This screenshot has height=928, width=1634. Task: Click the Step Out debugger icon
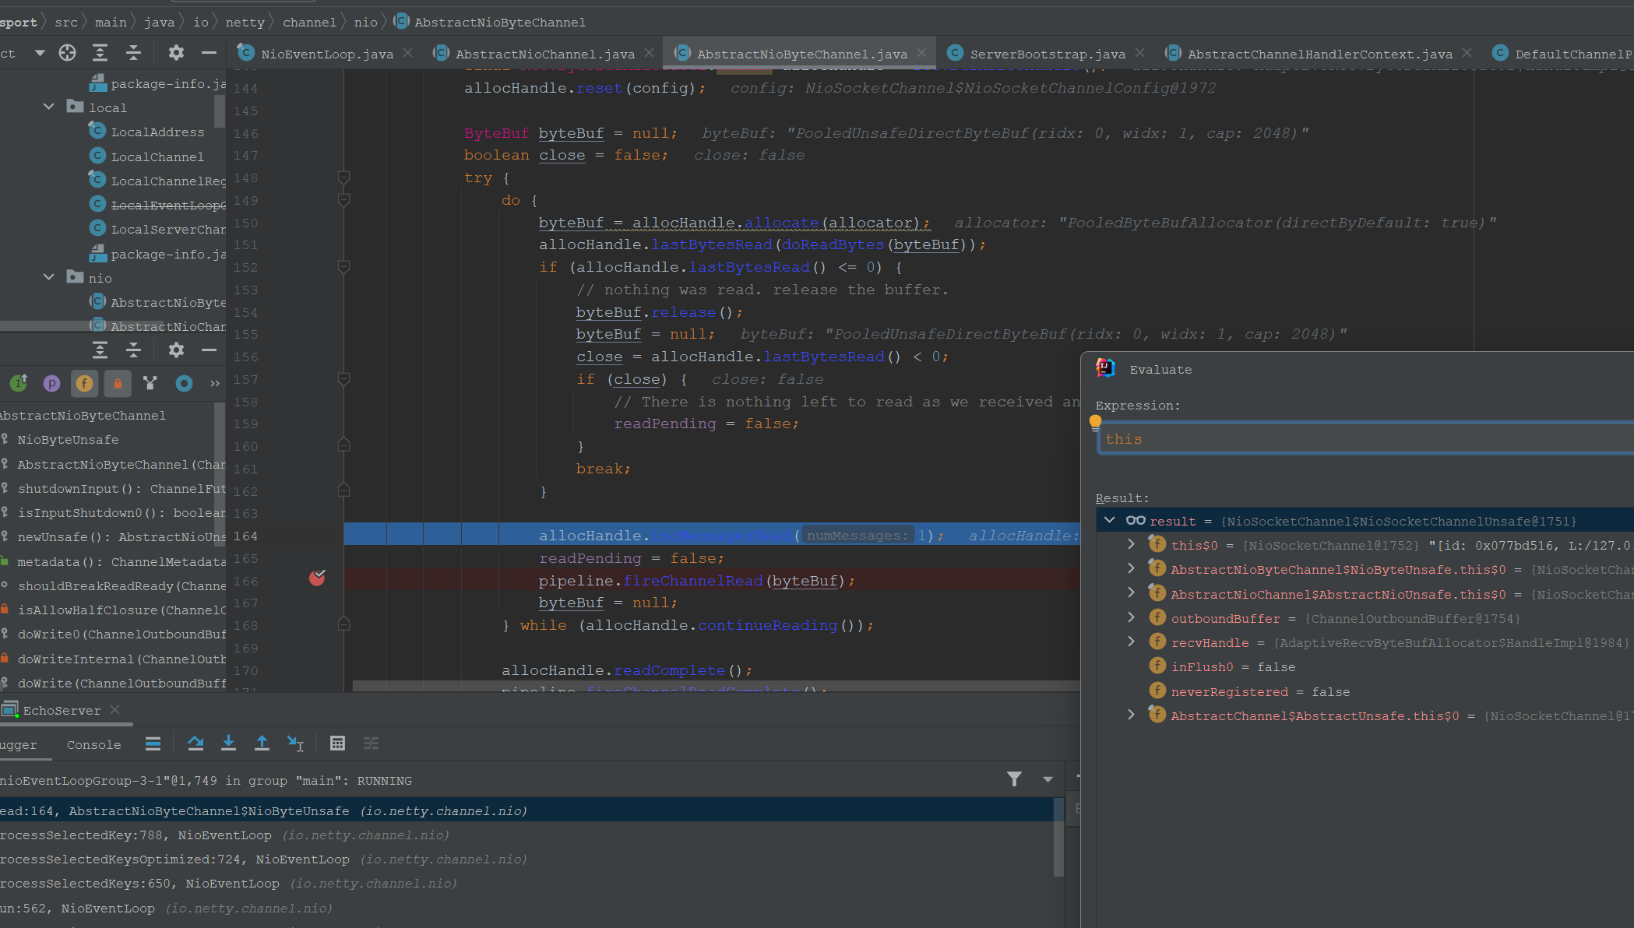[x=262, y=743]
